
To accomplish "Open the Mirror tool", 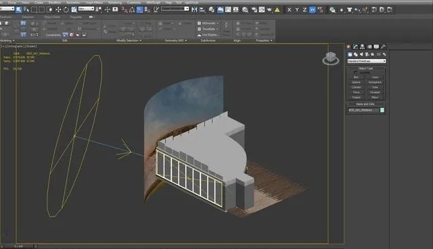I will tap(194, 9).
